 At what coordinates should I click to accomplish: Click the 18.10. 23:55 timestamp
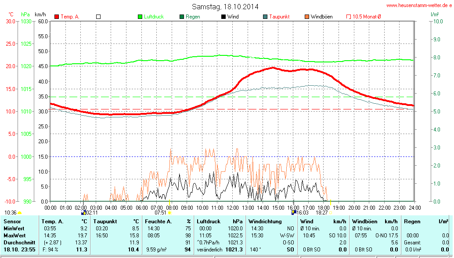pos(19,250)
